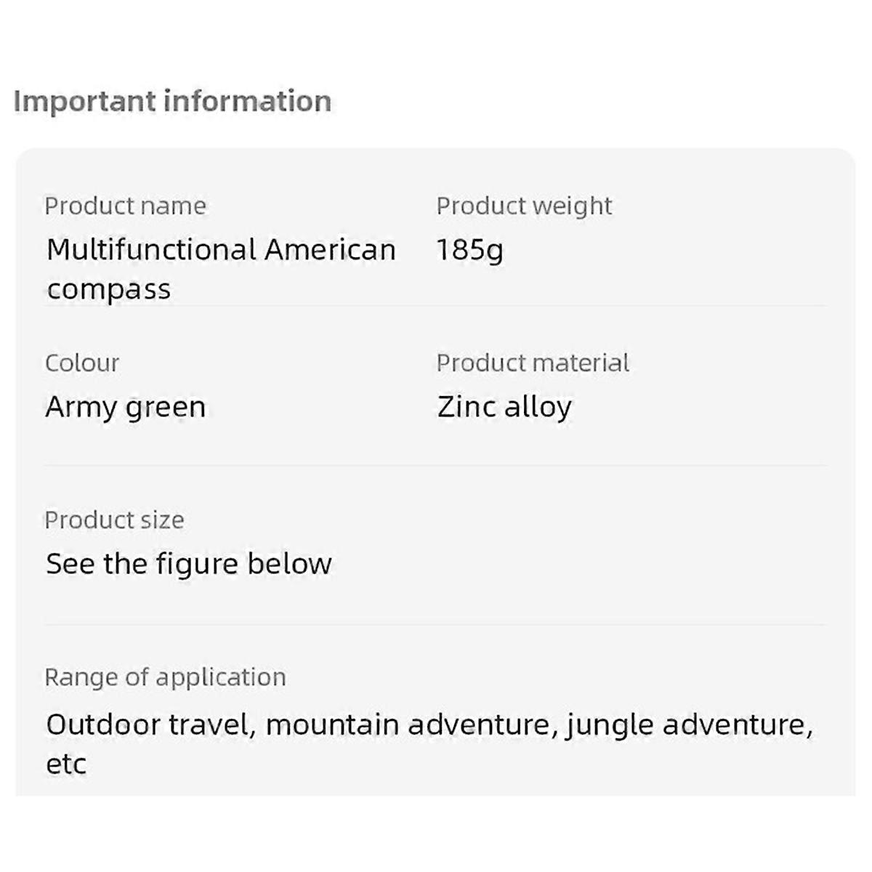The image size is (872, 872).
Task: Click the "Important information" heading
Action: pos(172,101)
